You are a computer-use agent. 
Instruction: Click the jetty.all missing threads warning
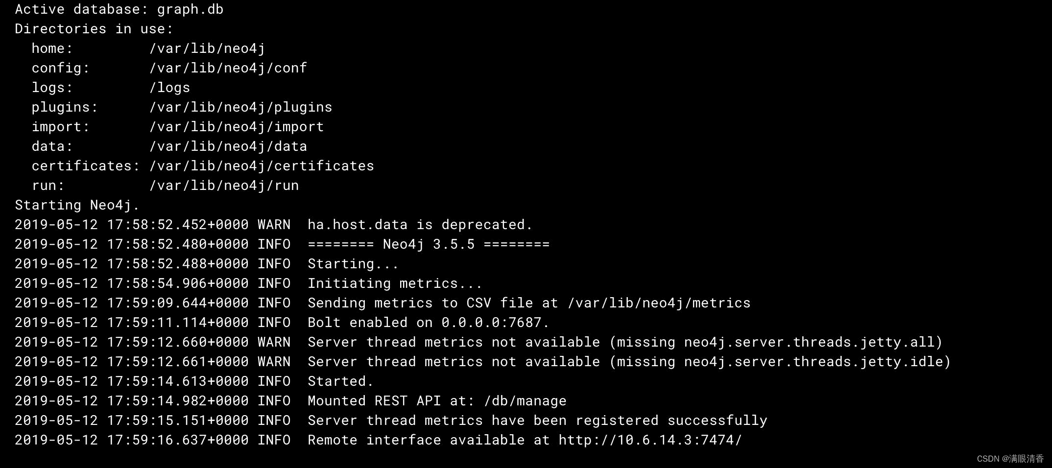[x=625, y=342]
